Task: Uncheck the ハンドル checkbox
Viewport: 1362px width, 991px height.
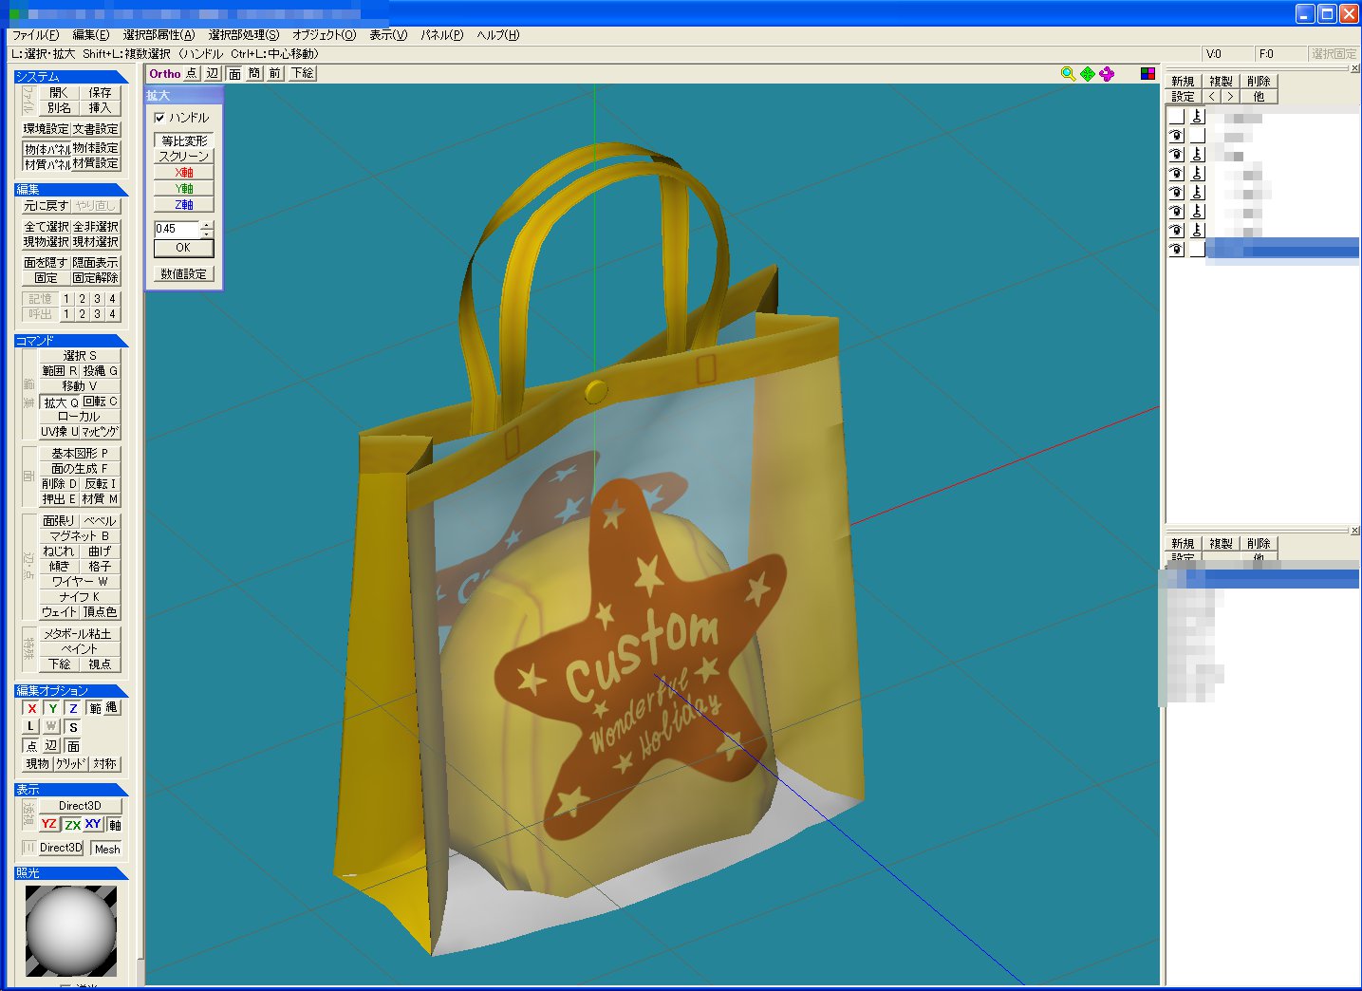Action: coord(159,118)
